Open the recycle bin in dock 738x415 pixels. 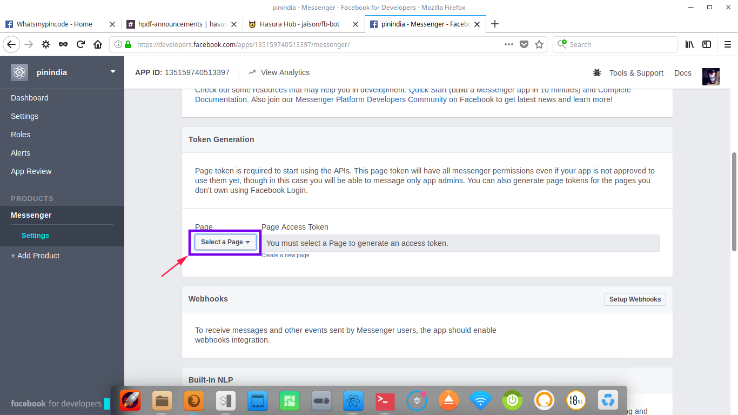608,400
